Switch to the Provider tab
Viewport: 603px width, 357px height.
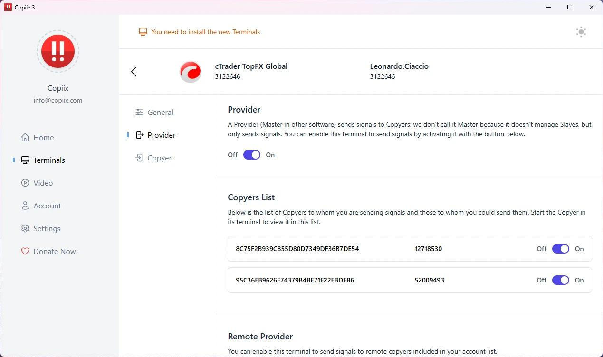161,135
